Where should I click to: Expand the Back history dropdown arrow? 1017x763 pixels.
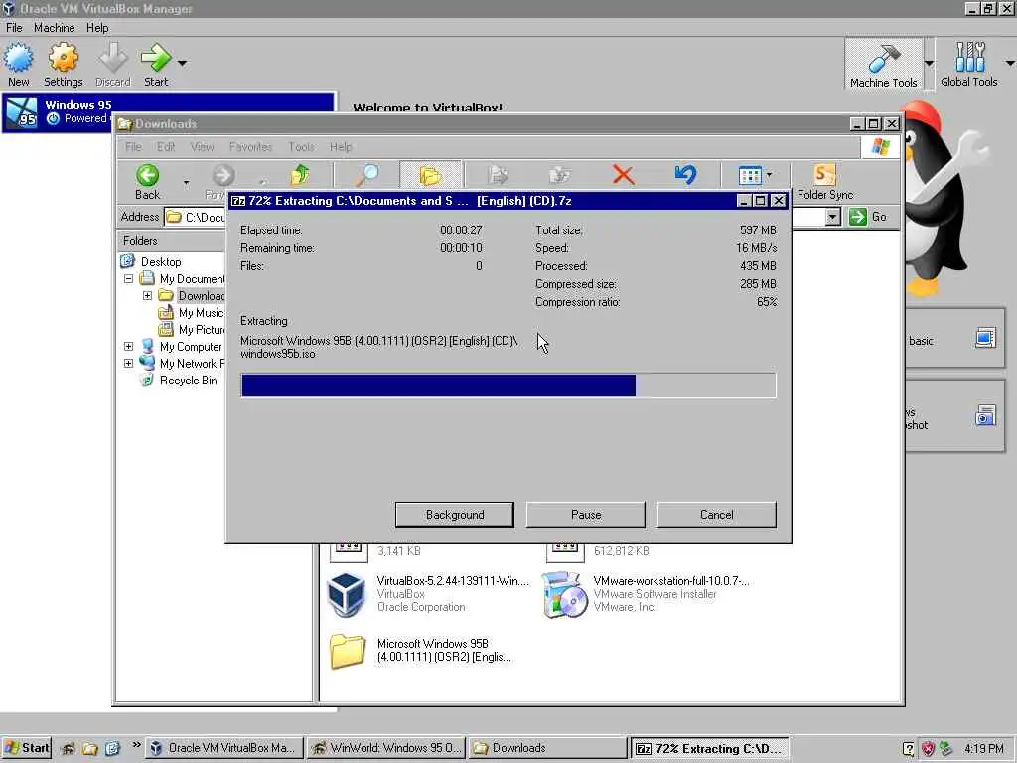186,183
